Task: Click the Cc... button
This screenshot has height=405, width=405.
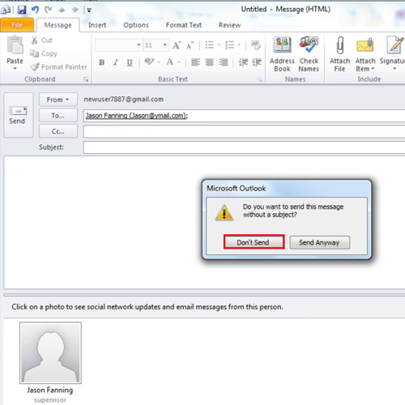Action: point(58,131)
